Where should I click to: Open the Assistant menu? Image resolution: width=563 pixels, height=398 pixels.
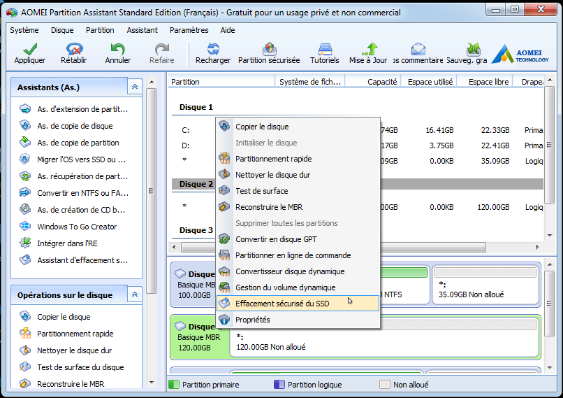click(x=142, y=30)
